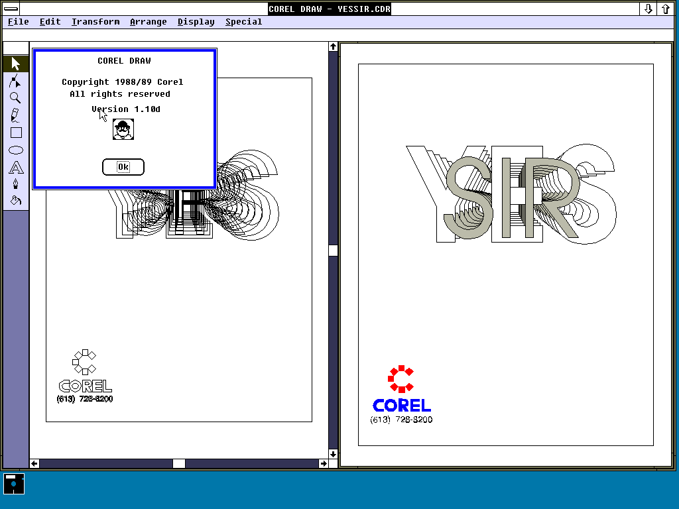Open the Display menu
Screen dimensions: 679x509
(x=196, y=22)
